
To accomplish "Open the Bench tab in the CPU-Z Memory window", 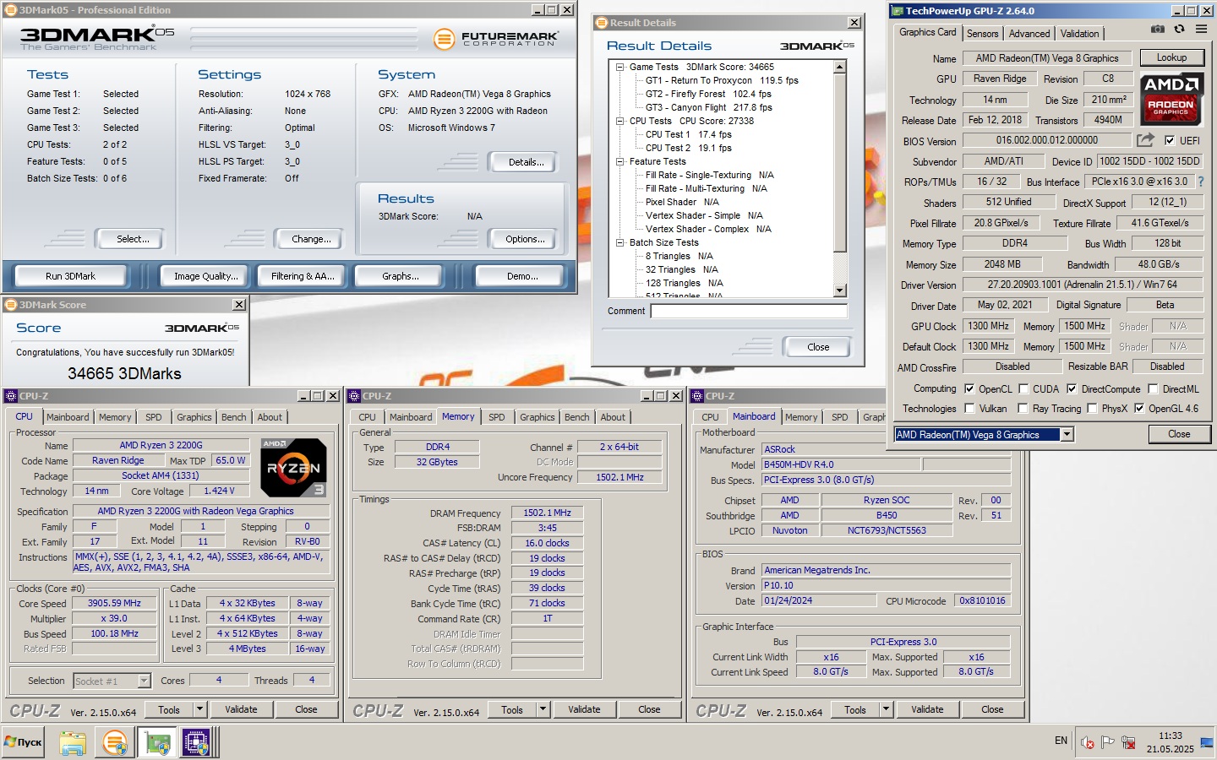I will (577, 417).
